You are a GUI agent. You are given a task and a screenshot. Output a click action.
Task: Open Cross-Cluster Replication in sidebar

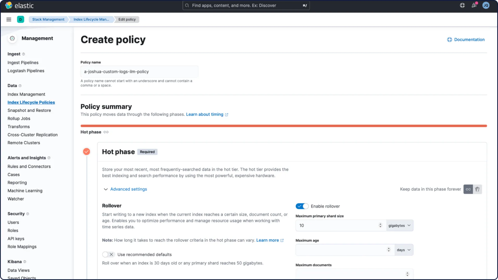(x=32, y=135)
